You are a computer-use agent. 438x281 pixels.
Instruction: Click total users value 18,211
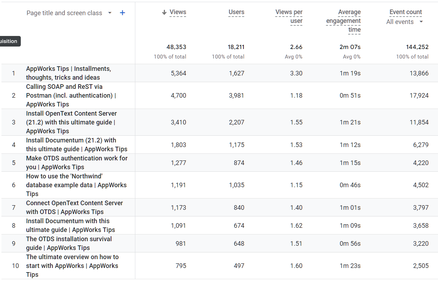click(236, 47)
